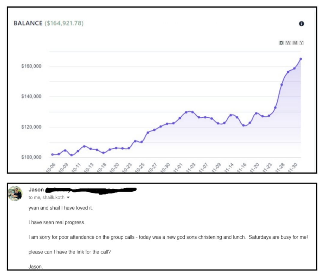
Task: Expand recipient details arrow next to shailk.koth
Action: click(68, 198)
